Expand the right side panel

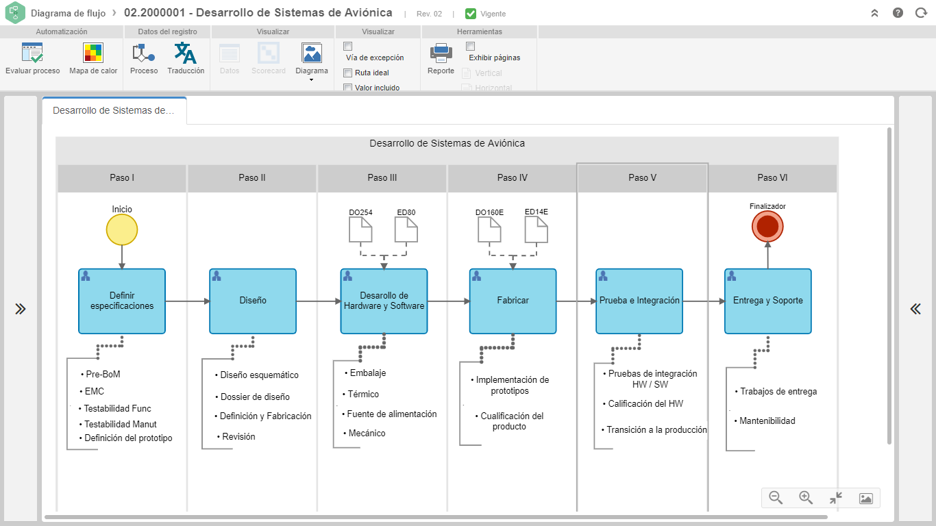(x=915, y=309)
